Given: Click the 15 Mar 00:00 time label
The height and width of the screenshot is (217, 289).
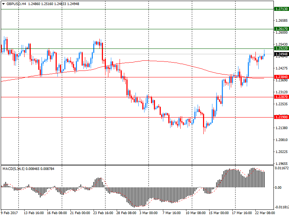Looking at the screenshot, I should pos(219,213).
